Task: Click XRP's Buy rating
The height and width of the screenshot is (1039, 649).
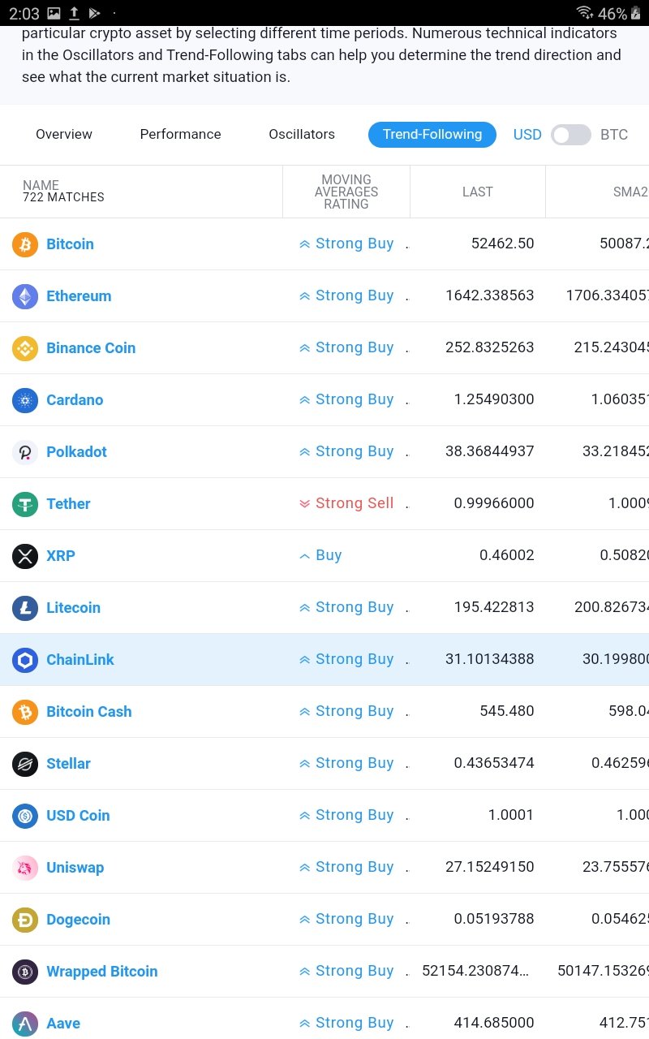Action: (x=320, y=555)
